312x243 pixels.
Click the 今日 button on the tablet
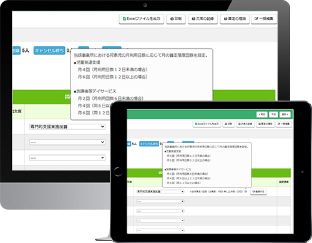coord(273,114)
